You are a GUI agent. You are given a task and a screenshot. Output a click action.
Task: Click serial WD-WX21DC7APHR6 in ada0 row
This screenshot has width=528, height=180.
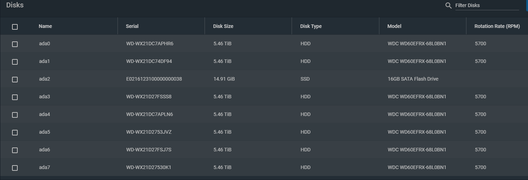pyautogui.click(x=150, y=43)
